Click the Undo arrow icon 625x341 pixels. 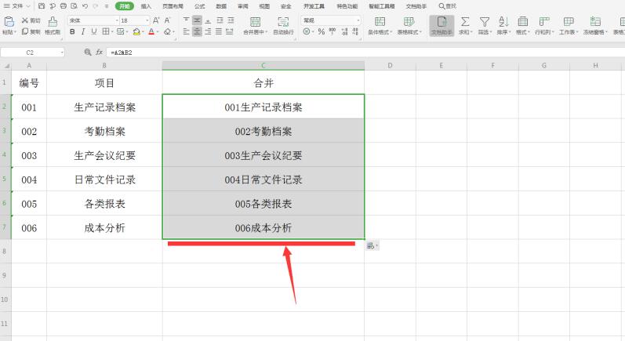[85, 6]
